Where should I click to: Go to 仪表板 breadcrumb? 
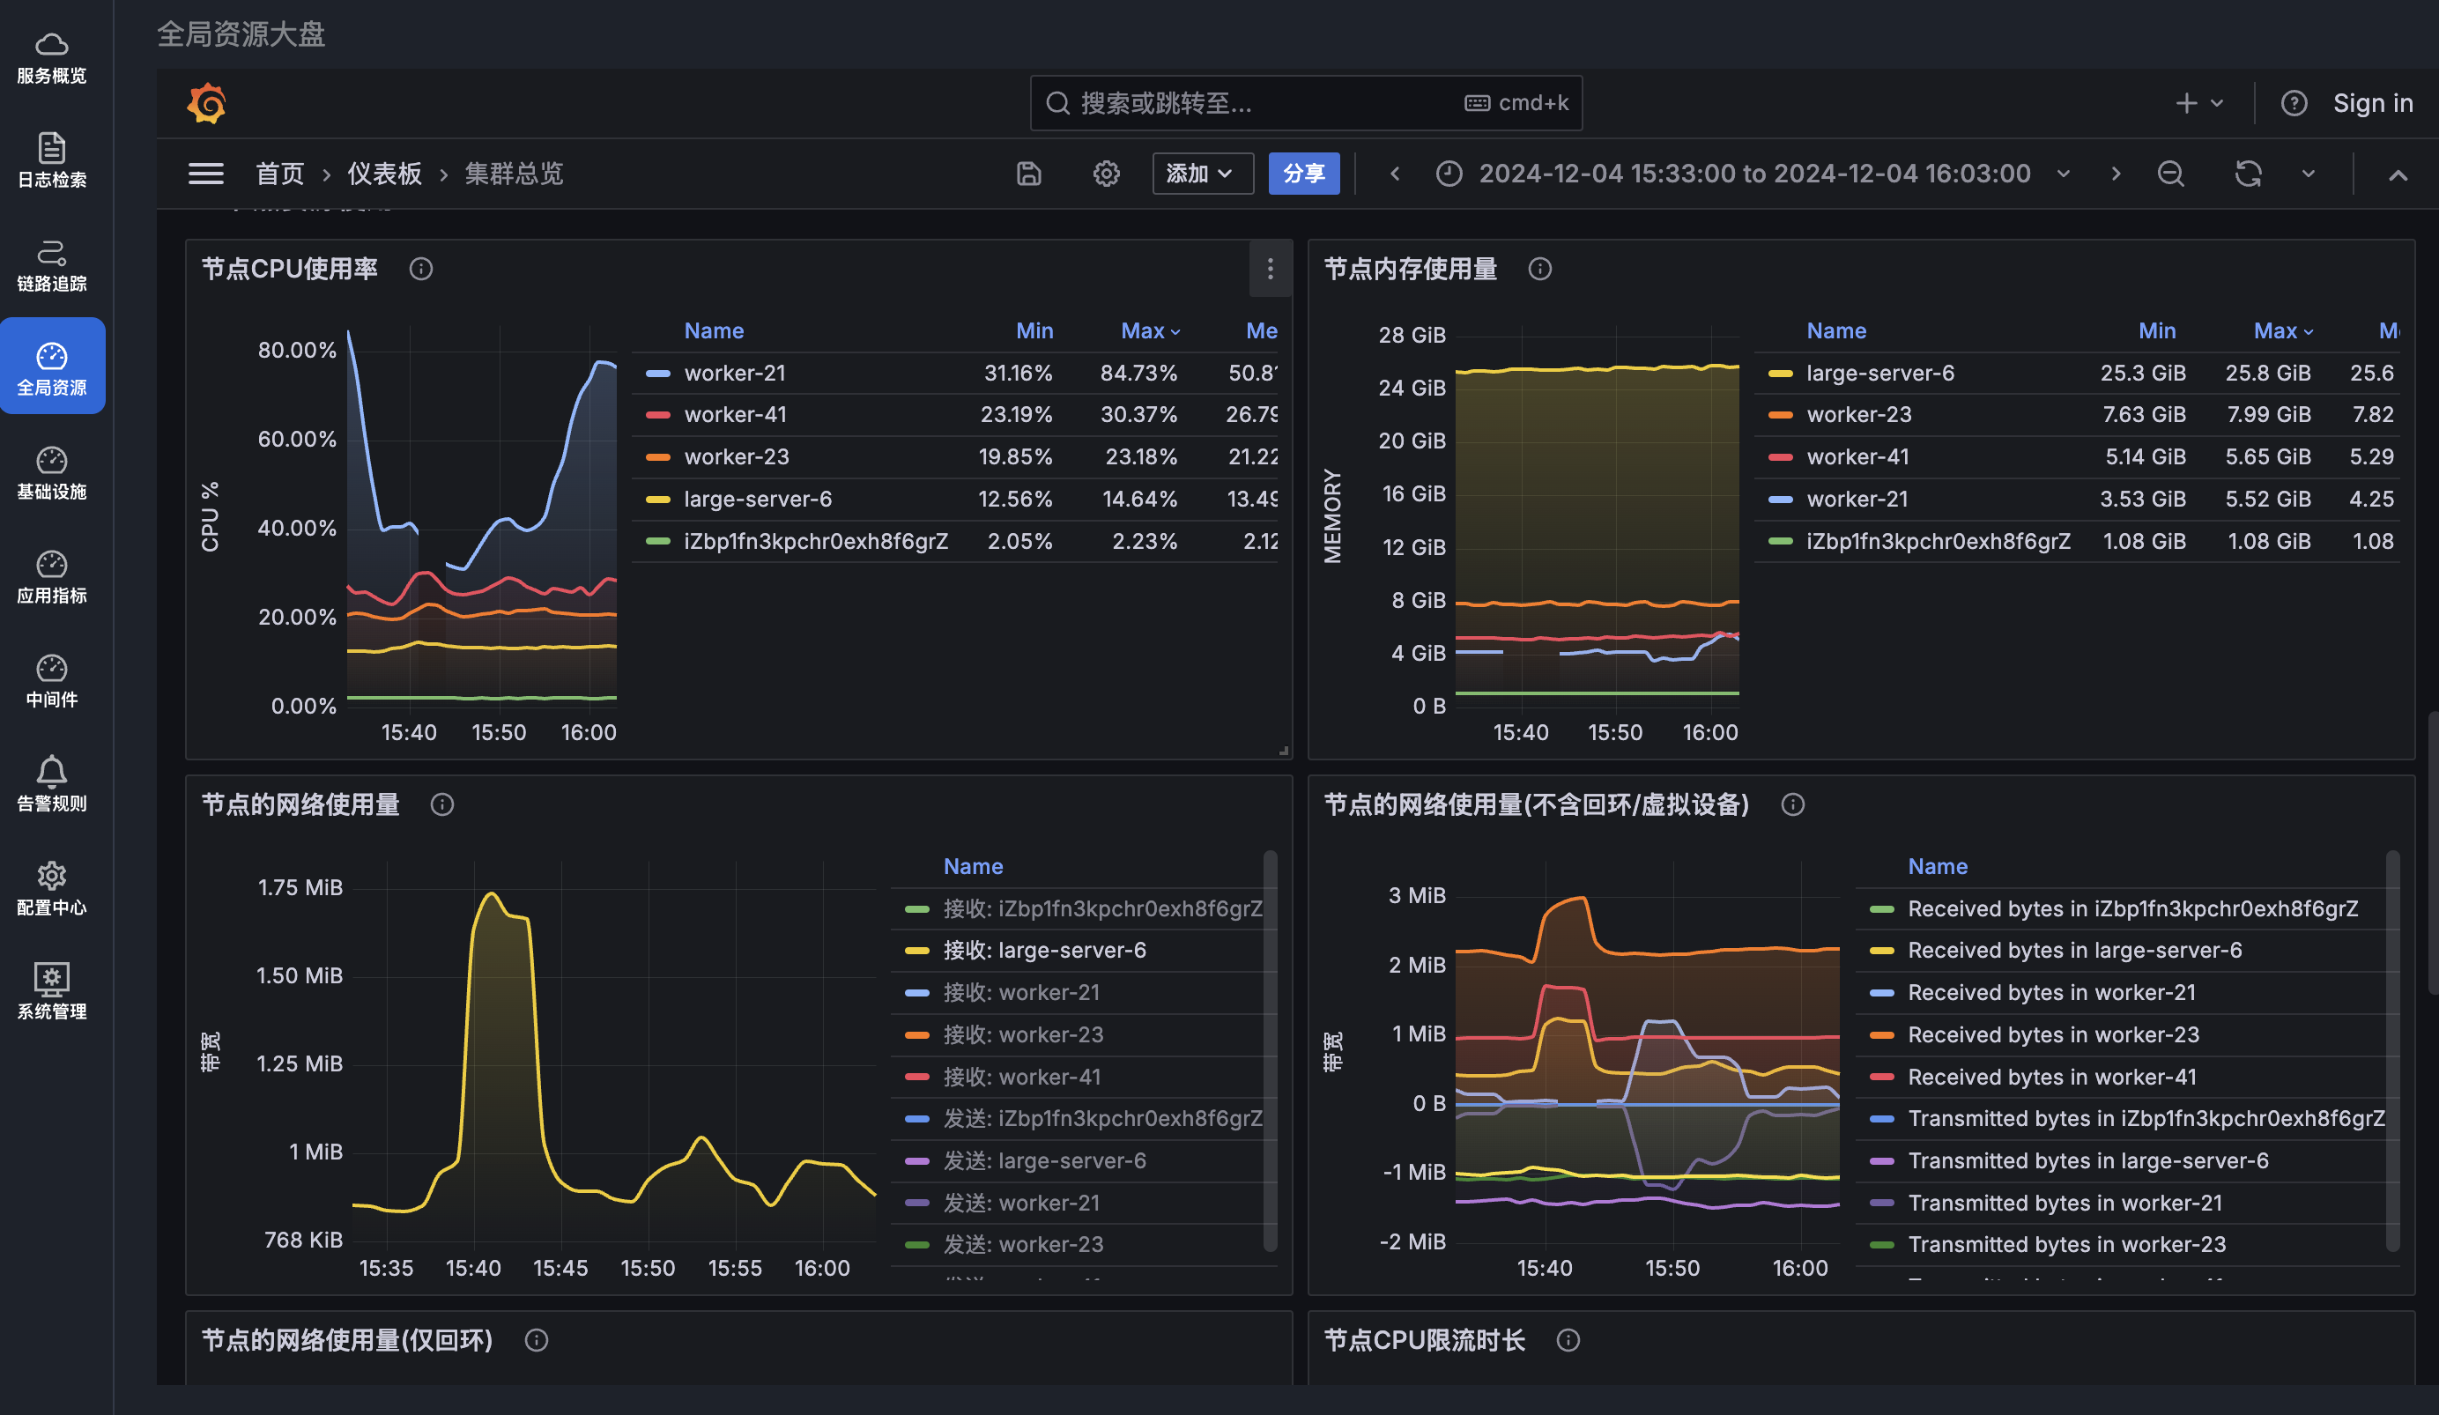[384, 174]
